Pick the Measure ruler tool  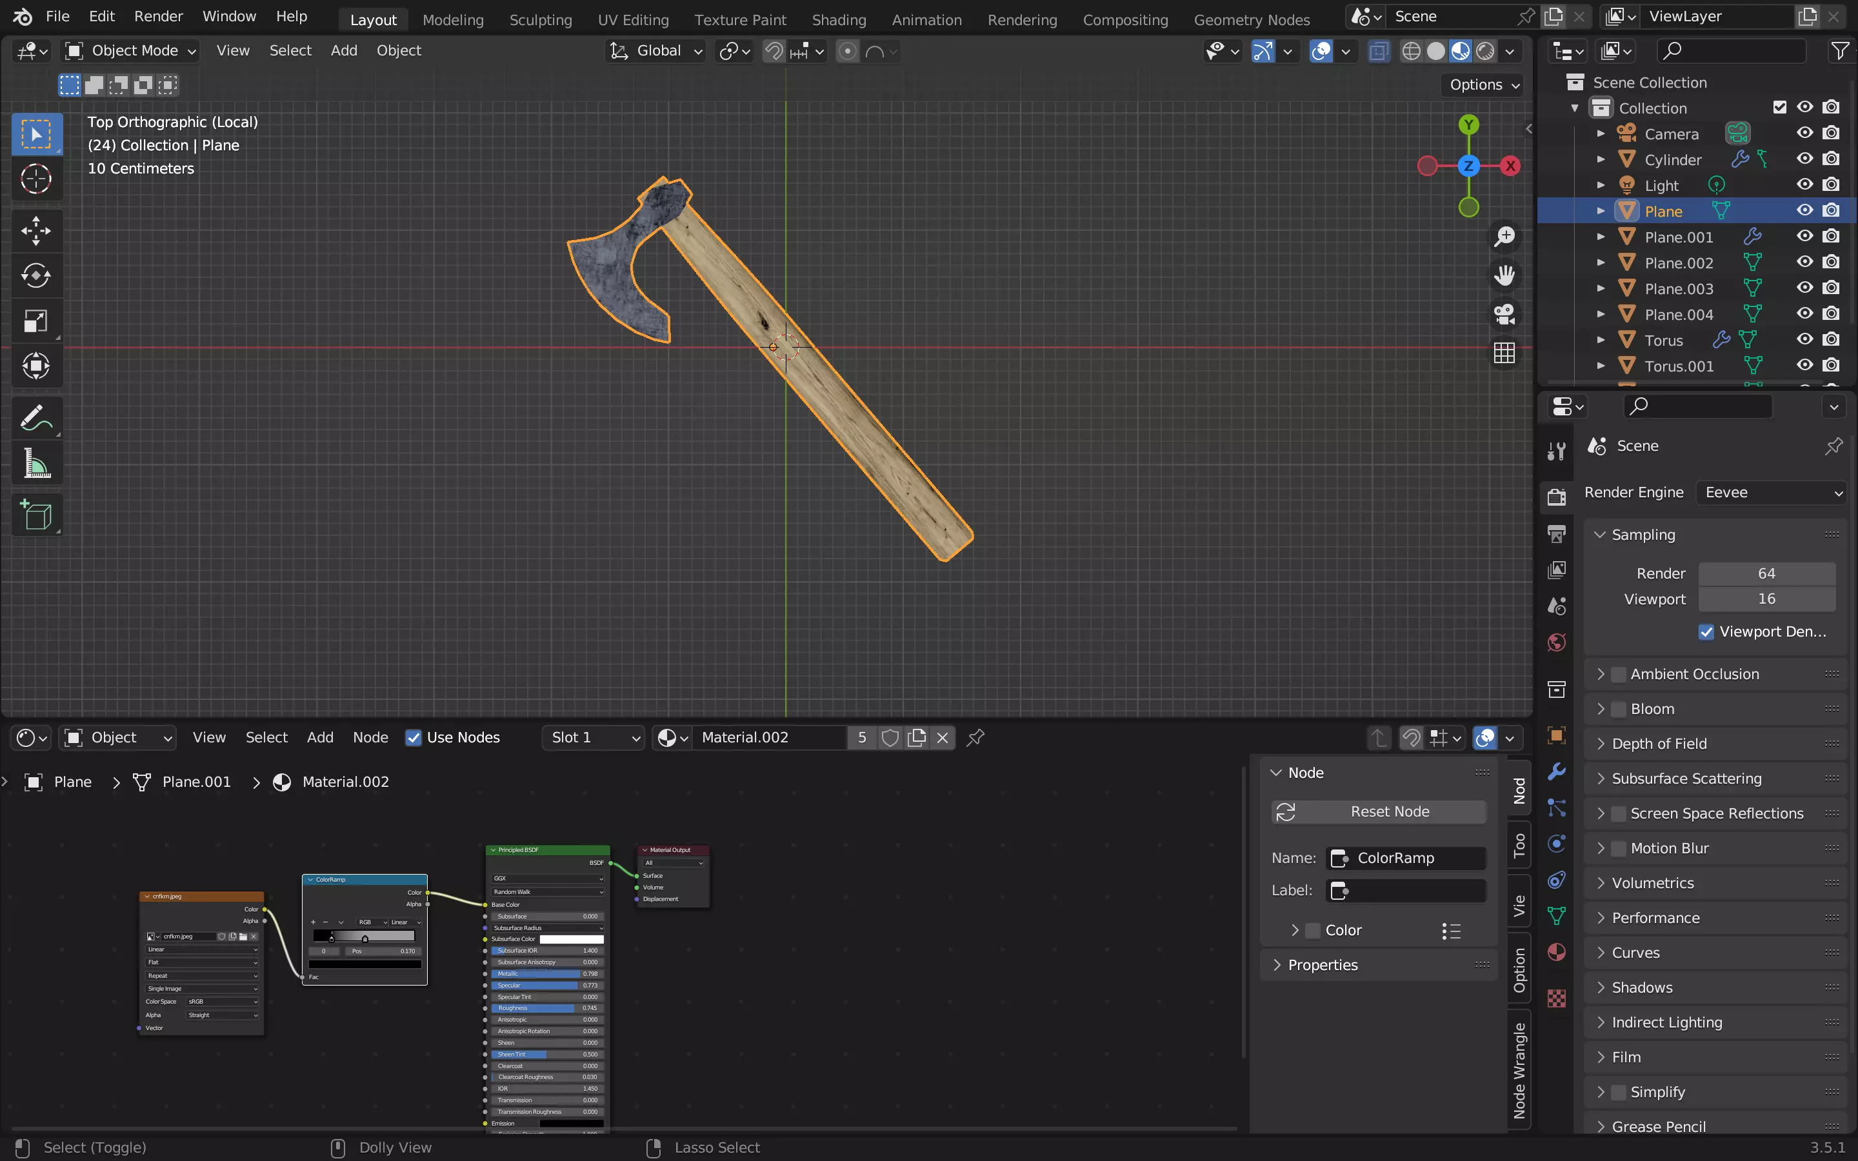(x=35, y=464)
